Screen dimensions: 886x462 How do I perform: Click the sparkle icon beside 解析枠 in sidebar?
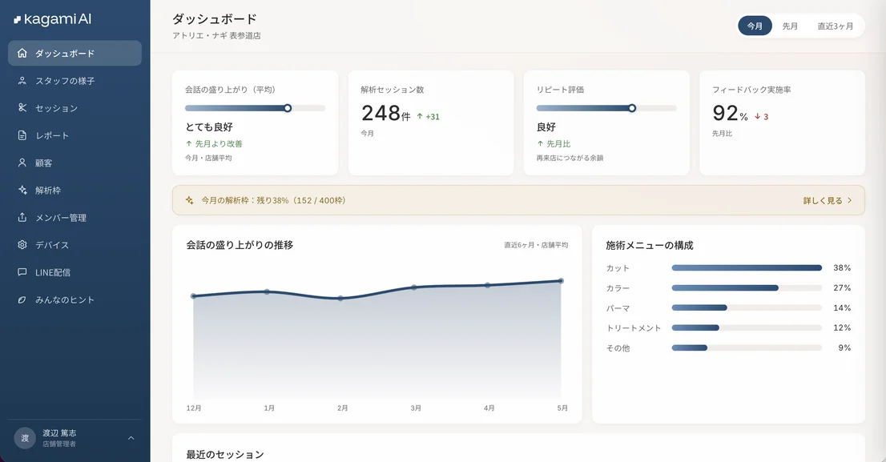(22, 191)
